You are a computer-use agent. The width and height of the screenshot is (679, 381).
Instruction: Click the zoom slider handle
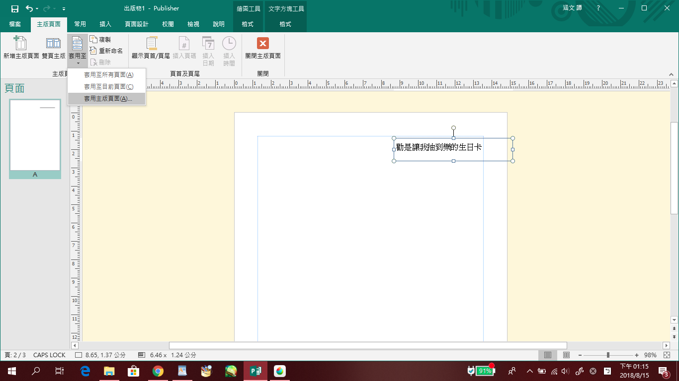tap(608, 355)
